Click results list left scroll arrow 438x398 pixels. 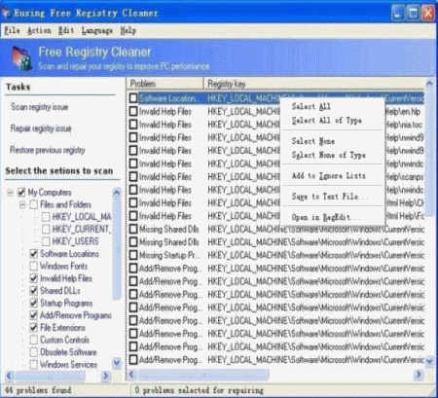pos(131,375)
